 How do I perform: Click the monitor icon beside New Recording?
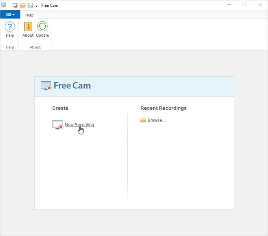click(58, 125)
